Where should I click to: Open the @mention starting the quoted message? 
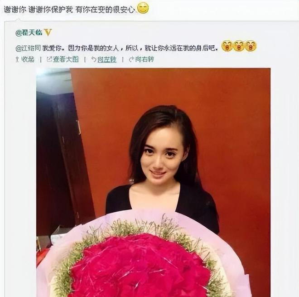pos(28,49)
